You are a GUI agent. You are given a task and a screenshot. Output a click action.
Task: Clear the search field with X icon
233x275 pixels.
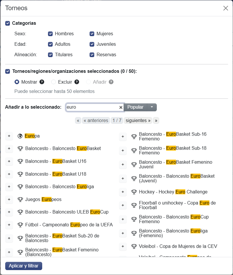[121, 107]
